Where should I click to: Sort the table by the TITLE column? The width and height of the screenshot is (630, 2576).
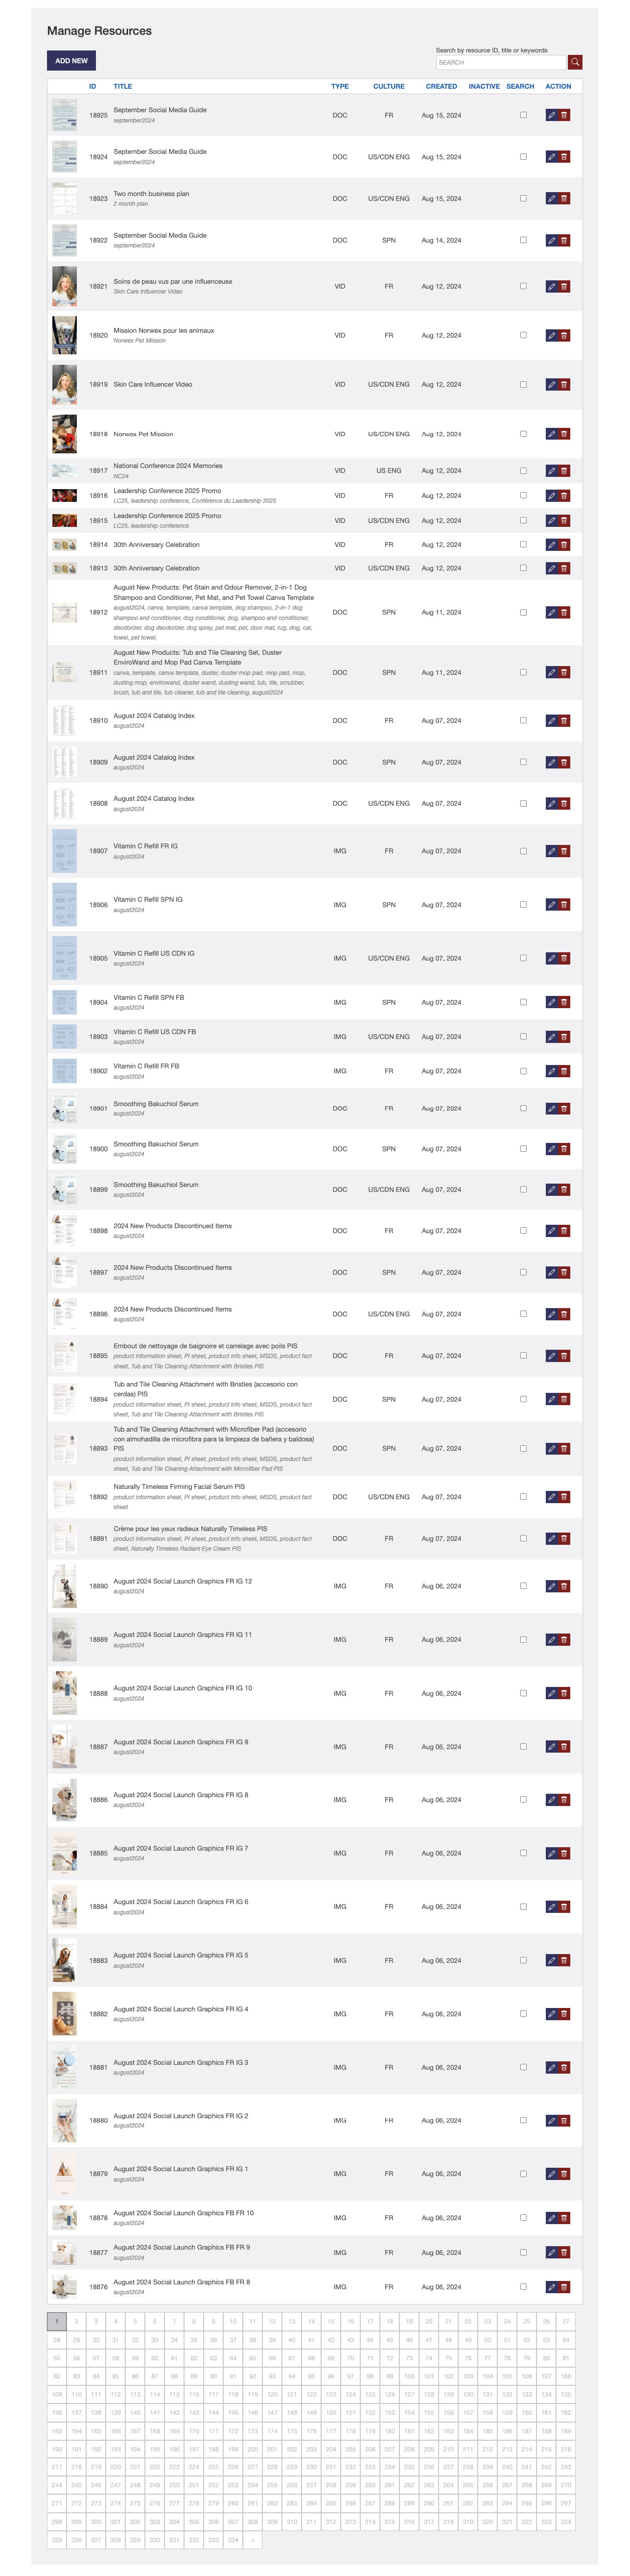[x=123, y=86]
